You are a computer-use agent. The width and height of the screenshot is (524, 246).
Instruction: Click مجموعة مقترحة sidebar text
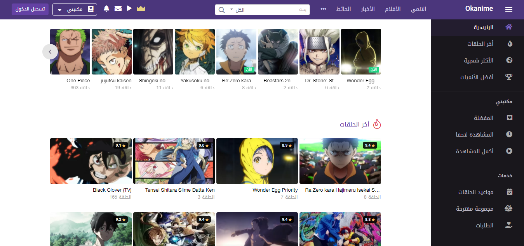475,209
